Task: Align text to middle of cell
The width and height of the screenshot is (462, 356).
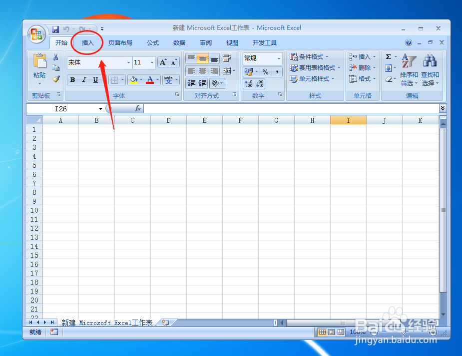Action: (203, 58)
